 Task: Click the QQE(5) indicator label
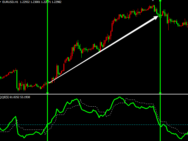click(x=4, y=97)
